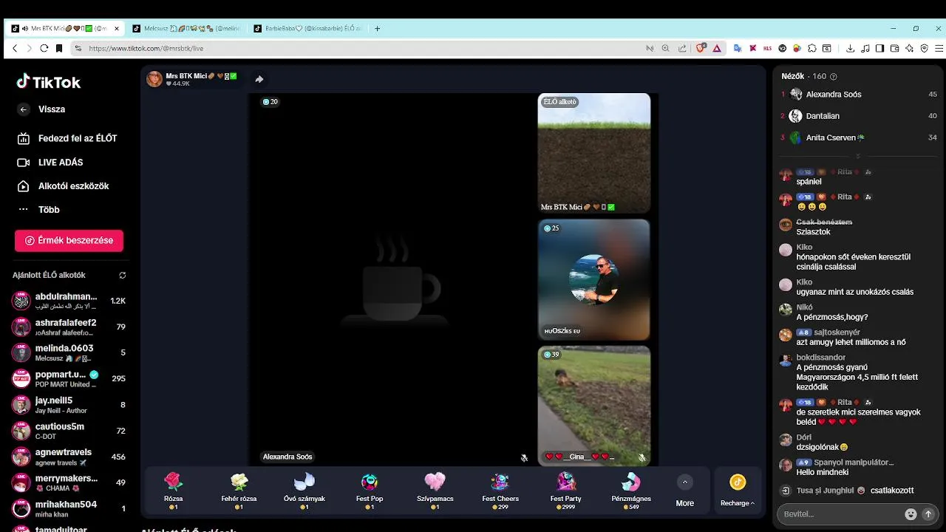
Task: Select the guest tile with 25 coins
Action: point(594,279)
